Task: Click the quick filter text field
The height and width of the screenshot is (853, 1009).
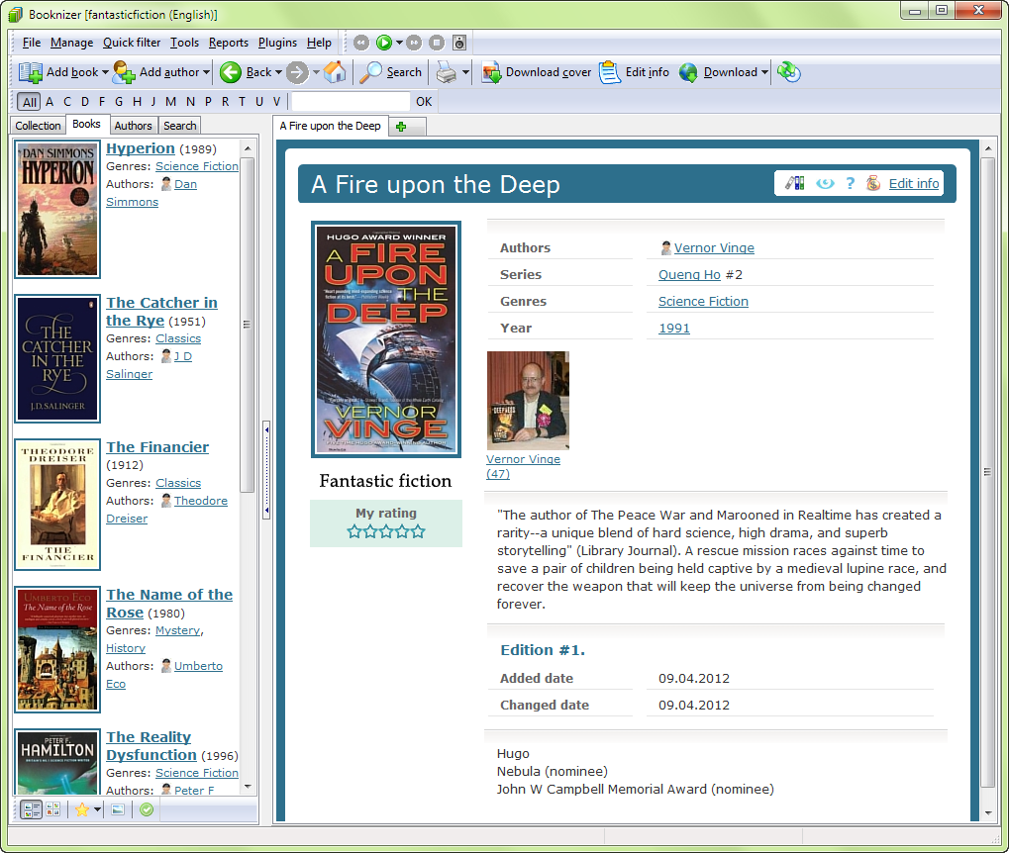Action: [x=351, y=101]
